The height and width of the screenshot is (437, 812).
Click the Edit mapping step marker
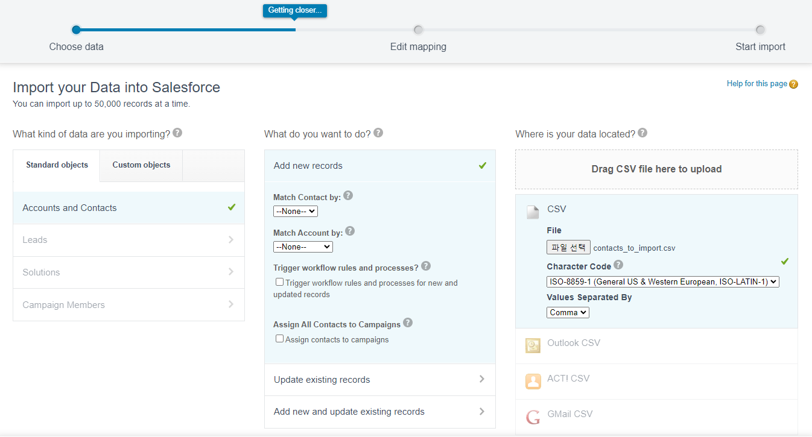pos(418,30)
